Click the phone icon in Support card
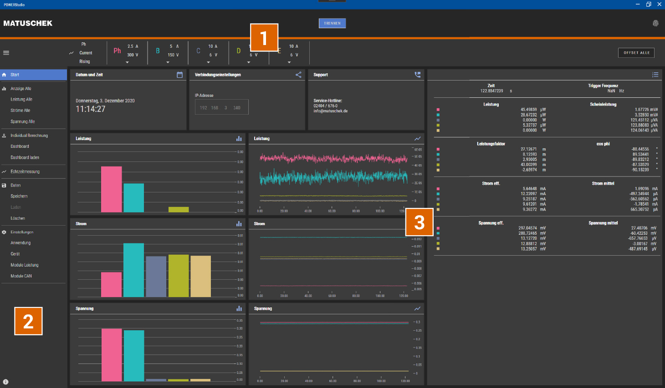 coord(418,75)
